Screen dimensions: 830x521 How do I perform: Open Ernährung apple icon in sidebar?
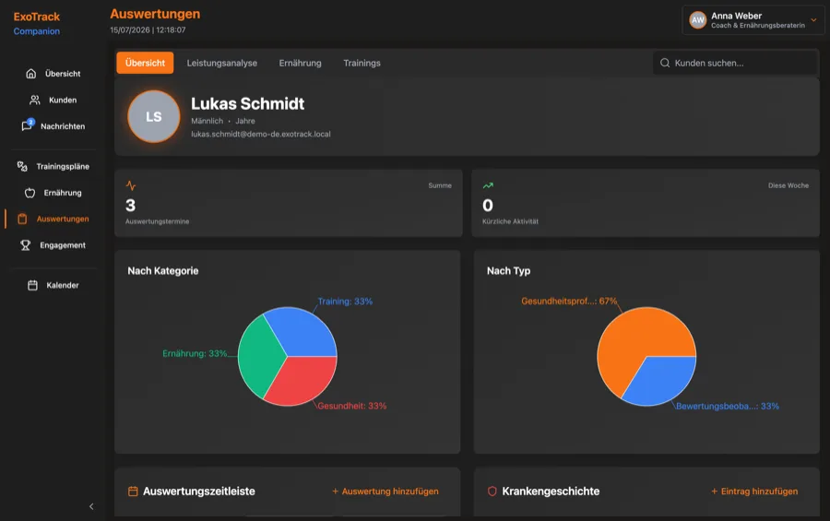tap(30, 193)
